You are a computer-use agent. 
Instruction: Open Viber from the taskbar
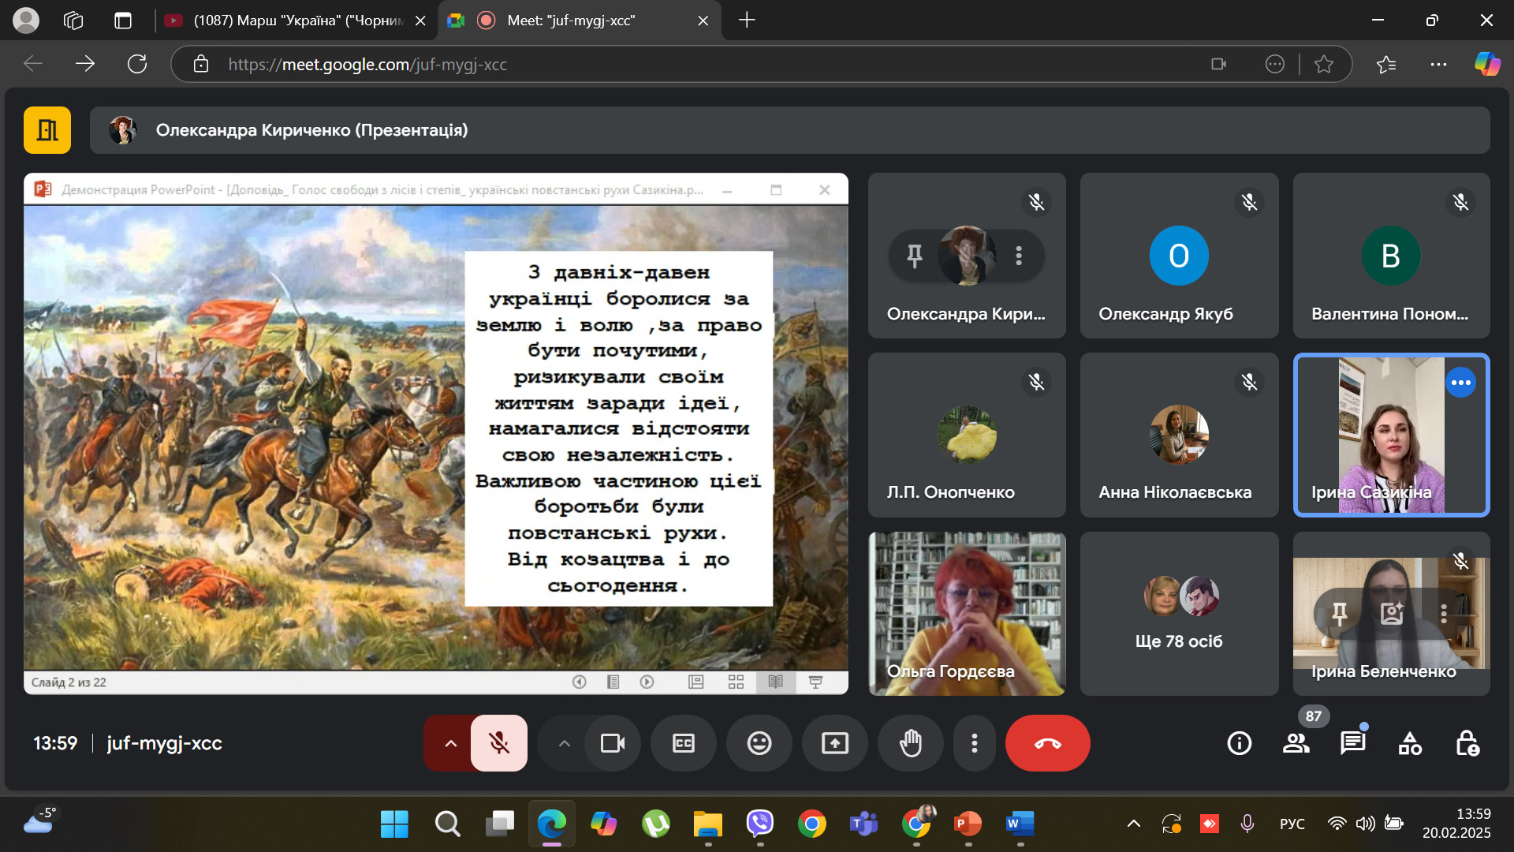tap(760, 824)
